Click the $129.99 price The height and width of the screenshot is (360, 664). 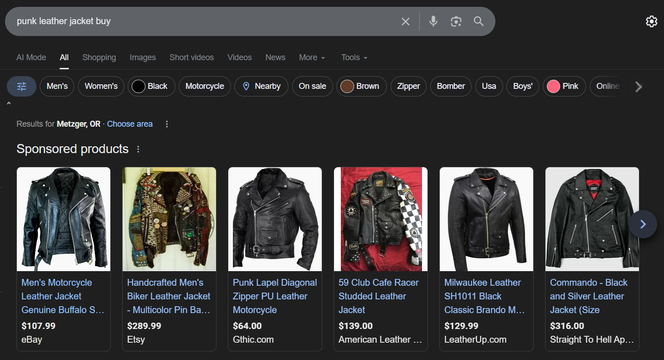[461, 326]
